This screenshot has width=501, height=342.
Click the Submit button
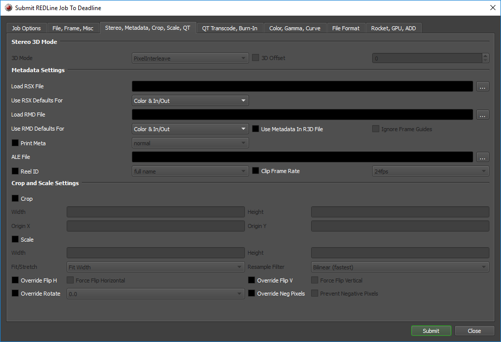tap(431, 330)
